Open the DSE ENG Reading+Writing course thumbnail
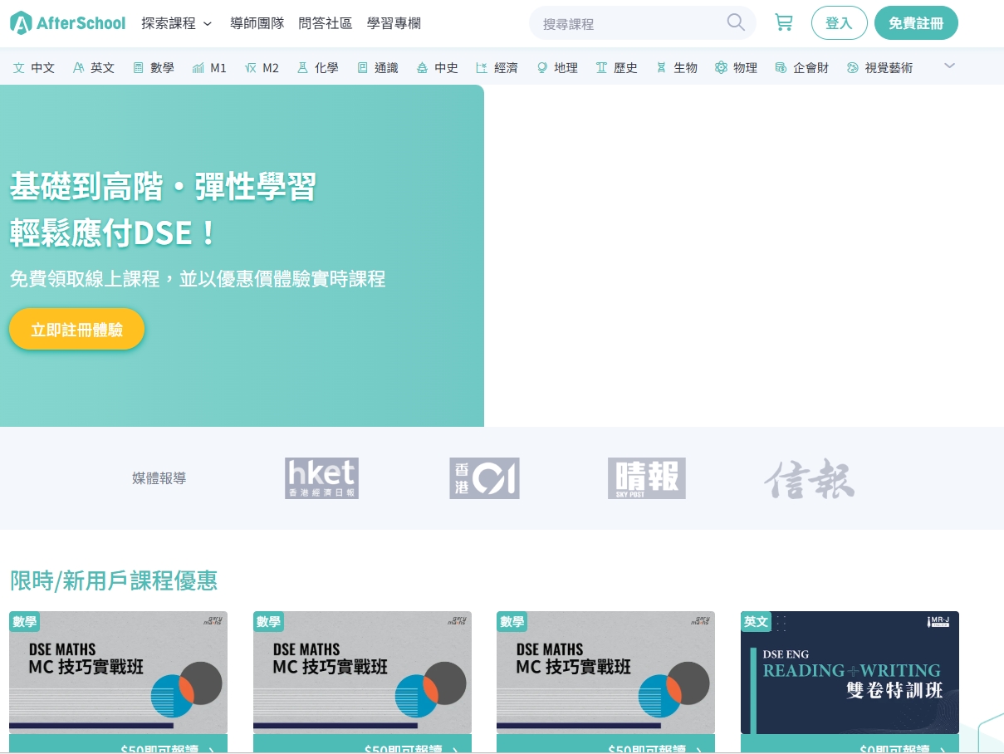The height and width of the screenshot is (754, 1004). (x=850, y=673)
